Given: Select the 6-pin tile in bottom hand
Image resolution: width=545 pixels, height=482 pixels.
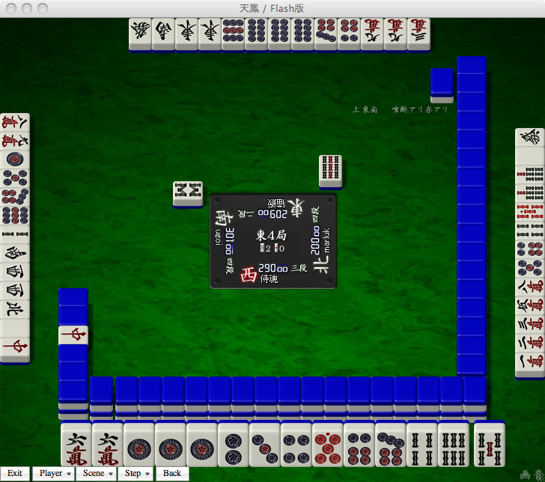Looking at the screenshot, I should pyautogui.click(x=359, y=445).
